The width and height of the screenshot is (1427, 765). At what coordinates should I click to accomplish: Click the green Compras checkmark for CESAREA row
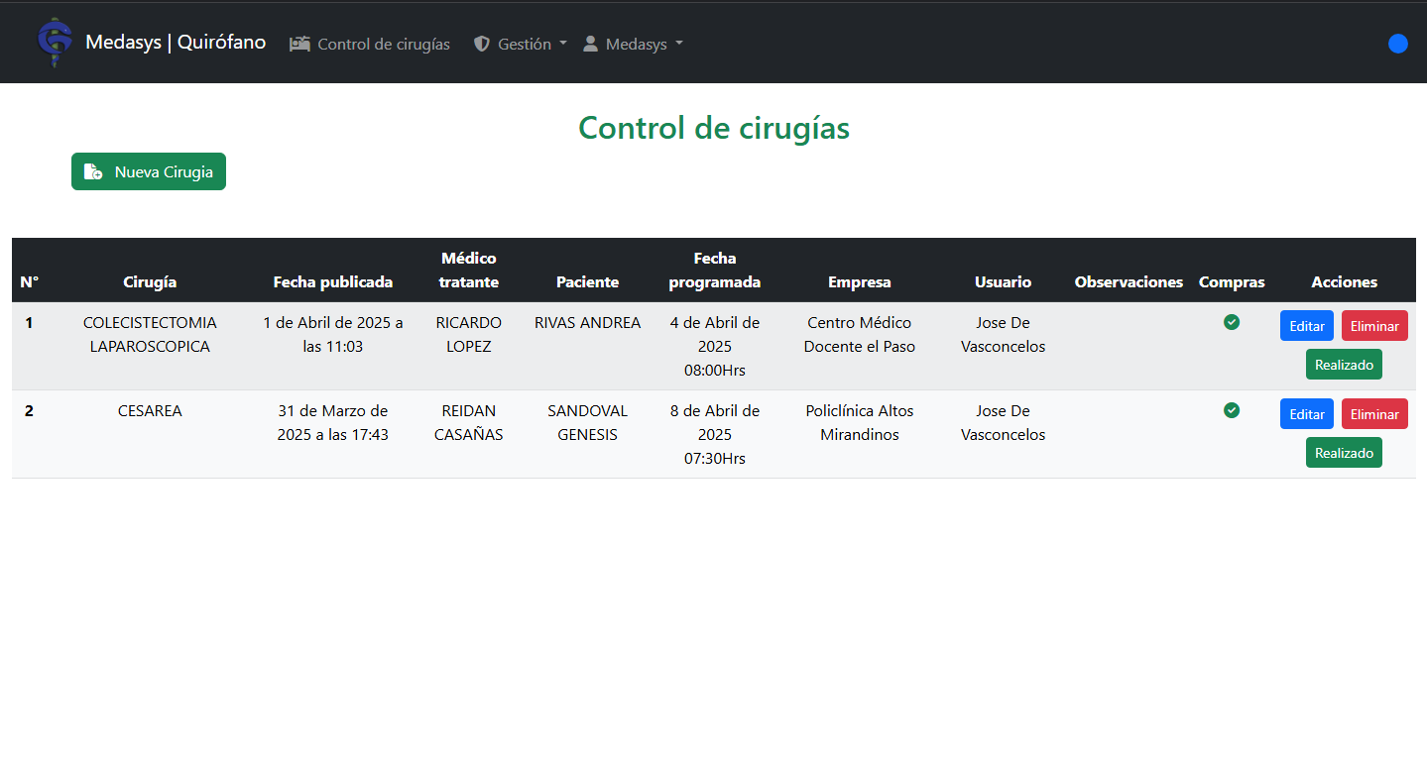1232,410
